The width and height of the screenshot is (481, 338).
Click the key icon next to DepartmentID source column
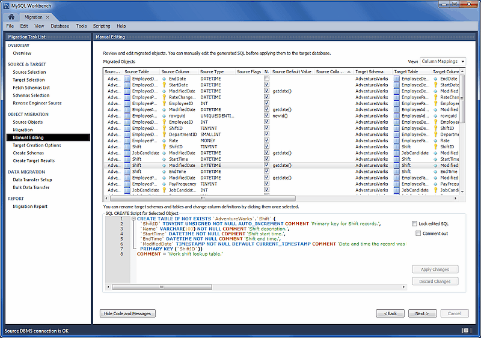point(164,134)
